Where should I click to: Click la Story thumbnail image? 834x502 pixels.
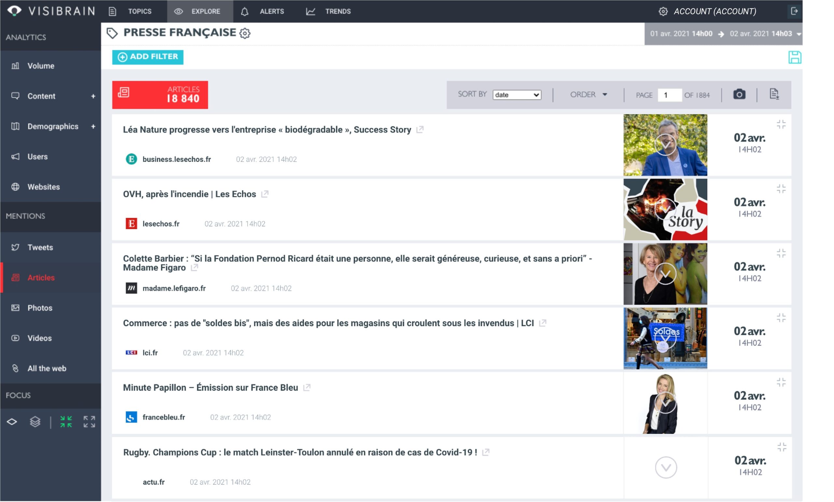(x=665, y=209)
